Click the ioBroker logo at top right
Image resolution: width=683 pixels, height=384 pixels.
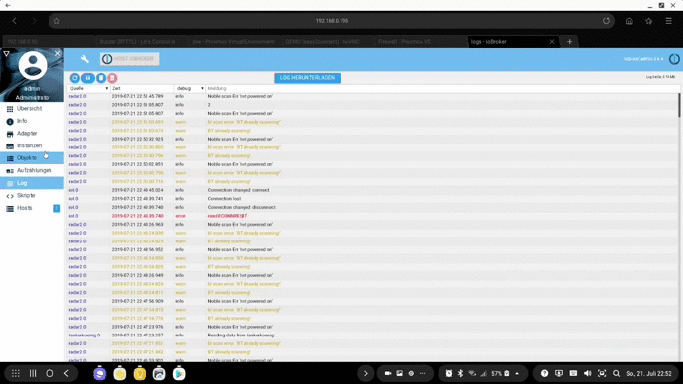[x=674, y=59]
